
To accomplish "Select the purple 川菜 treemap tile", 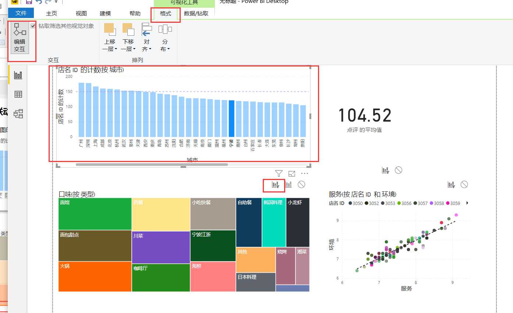I will (x=161, y=247).
